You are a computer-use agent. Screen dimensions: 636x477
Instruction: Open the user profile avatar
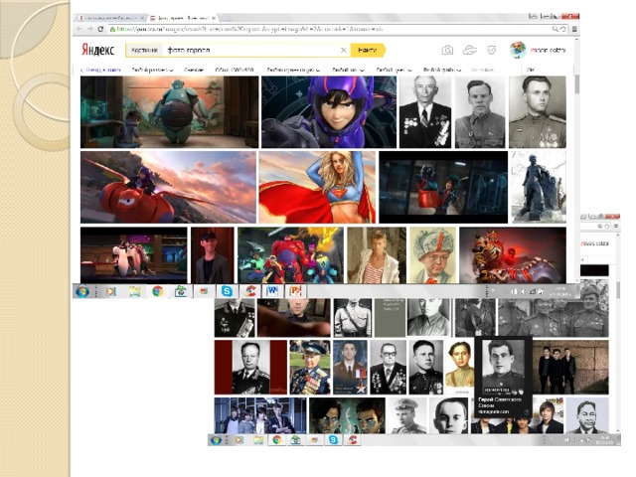(x=518, y=50)
